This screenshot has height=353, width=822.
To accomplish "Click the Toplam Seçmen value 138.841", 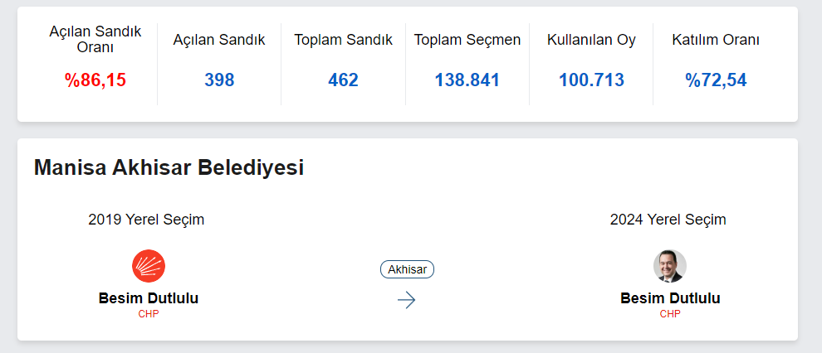I will click(467, 80).
